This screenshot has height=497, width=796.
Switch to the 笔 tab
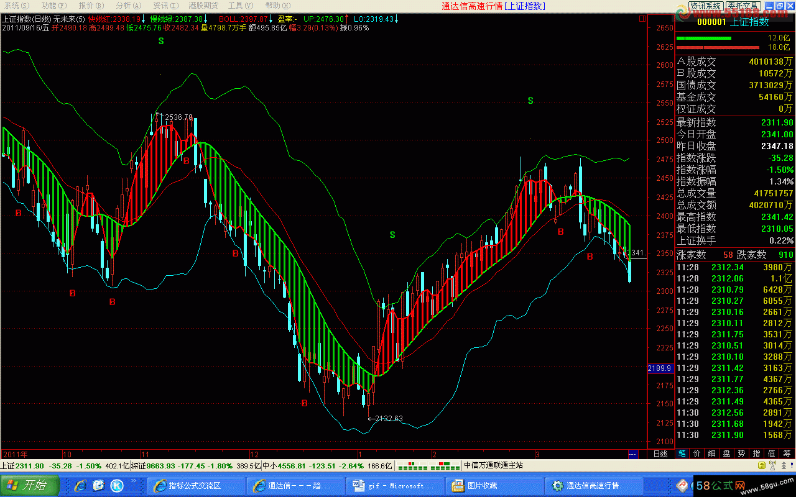click(682, 454)
